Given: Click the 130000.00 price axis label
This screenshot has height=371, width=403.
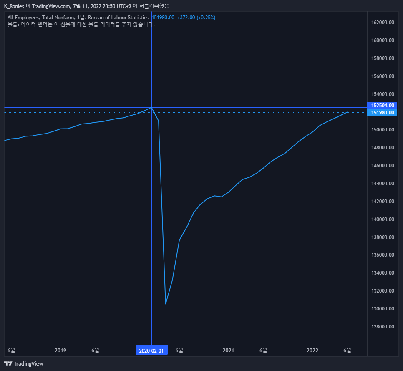Looking at the screenshot, I should point(383,308).
